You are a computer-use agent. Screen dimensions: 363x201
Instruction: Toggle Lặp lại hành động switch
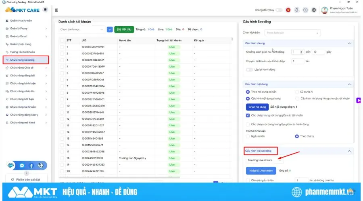click(x=249, y=70)
